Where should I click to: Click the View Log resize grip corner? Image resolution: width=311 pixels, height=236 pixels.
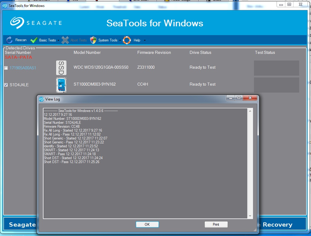pyautogui.click(x=255, y=230)
